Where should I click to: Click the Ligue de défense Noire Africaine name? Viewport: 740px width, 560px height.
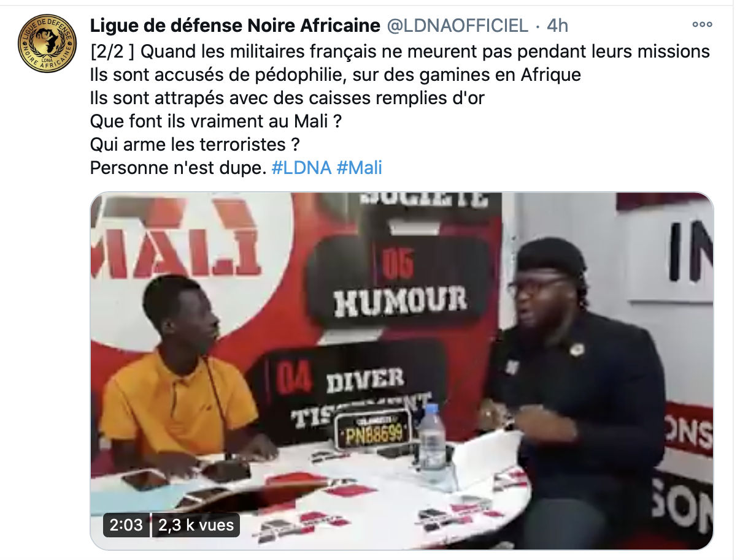click(x=235, y=25)
